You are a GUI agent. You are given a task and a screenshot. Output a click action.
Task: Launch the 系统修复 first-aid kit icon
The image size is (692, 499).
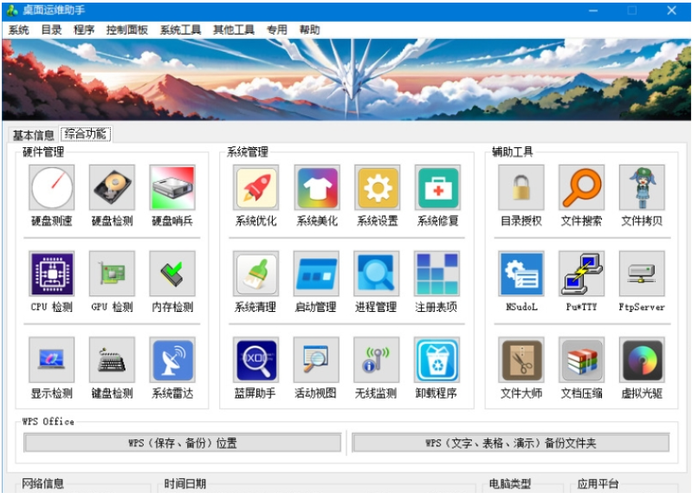point(437,188)
